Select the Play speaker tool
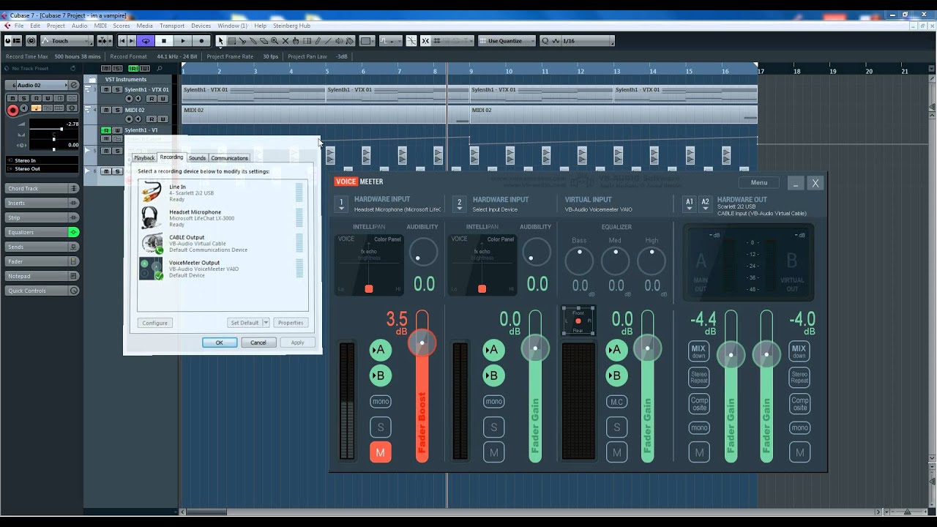 pos(339,41)
